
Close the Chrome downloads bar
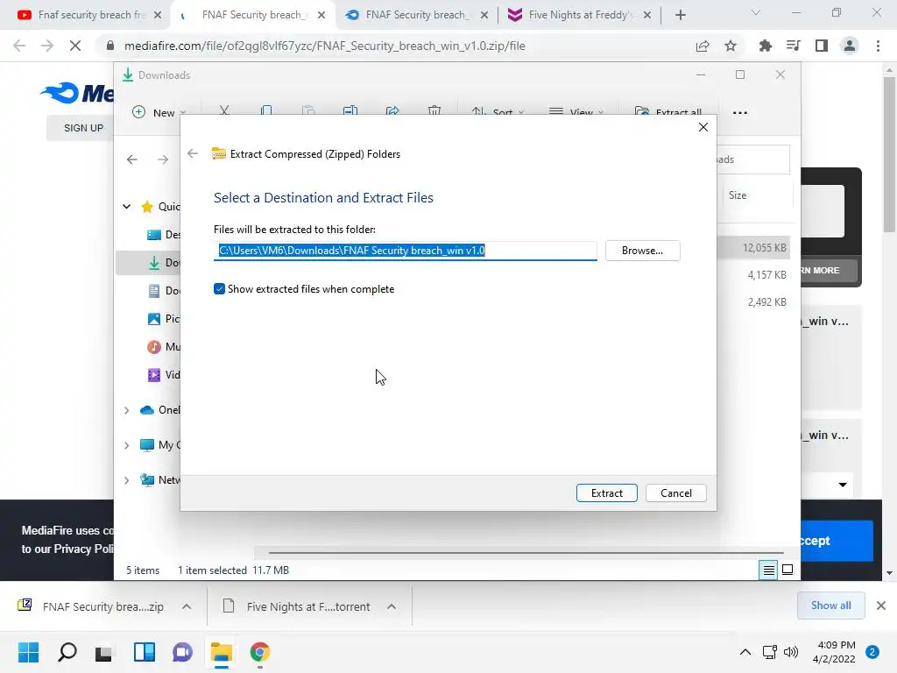point(881,606)
